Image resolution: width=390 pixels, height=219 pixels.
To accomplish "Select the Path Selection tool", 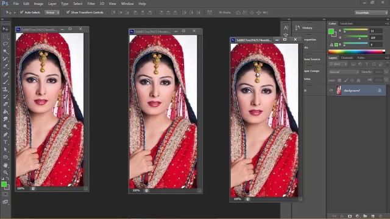I will (x=5, y=150).
